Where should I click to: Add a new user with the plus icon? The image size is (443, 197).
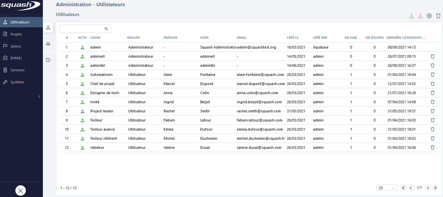tap(429, 15)
